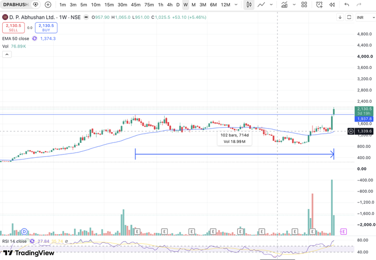Click the purple upcoming earnings E marker
Screen dimensions: 376x260
343,231
